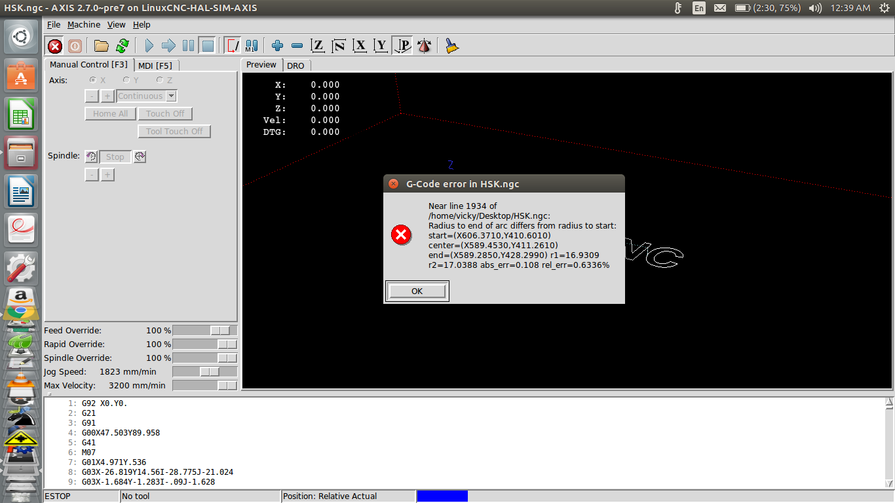The width and height of the screenshot is (895, 503).
Task: Adjust the Rapid Override slider
Action: tap(205, 345)
